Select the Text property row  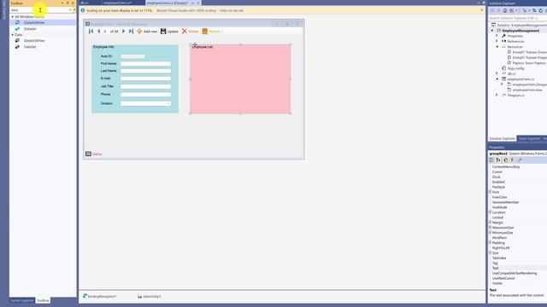518,268
